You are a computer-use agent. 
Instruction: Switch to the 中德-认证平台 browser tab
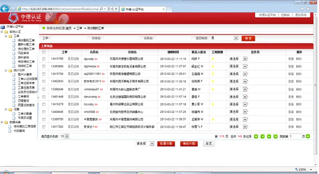tap(143, 9)
